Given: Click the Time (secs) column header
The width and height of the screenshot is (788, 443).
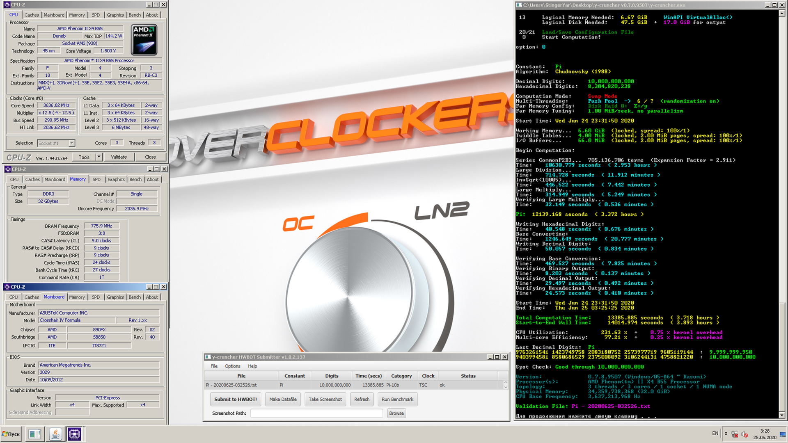Looking at the screenshot, I should pyautogui.click(x=369, y=376).
